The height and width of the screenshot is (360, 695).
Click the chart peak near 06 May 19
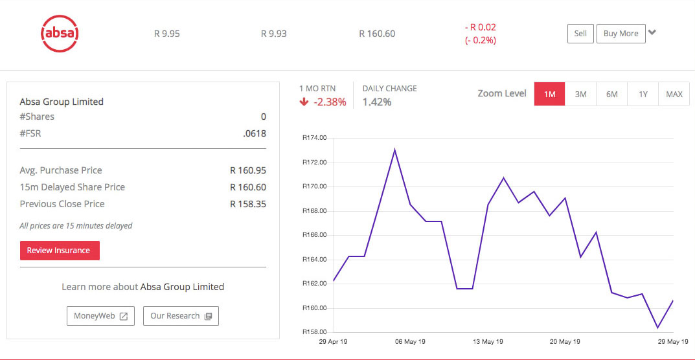coord(394,150)
